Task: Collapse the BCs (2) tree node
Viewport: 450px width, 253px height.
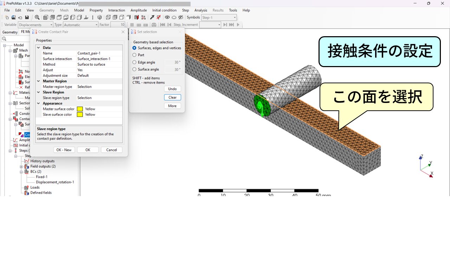Action: [21, 172]
